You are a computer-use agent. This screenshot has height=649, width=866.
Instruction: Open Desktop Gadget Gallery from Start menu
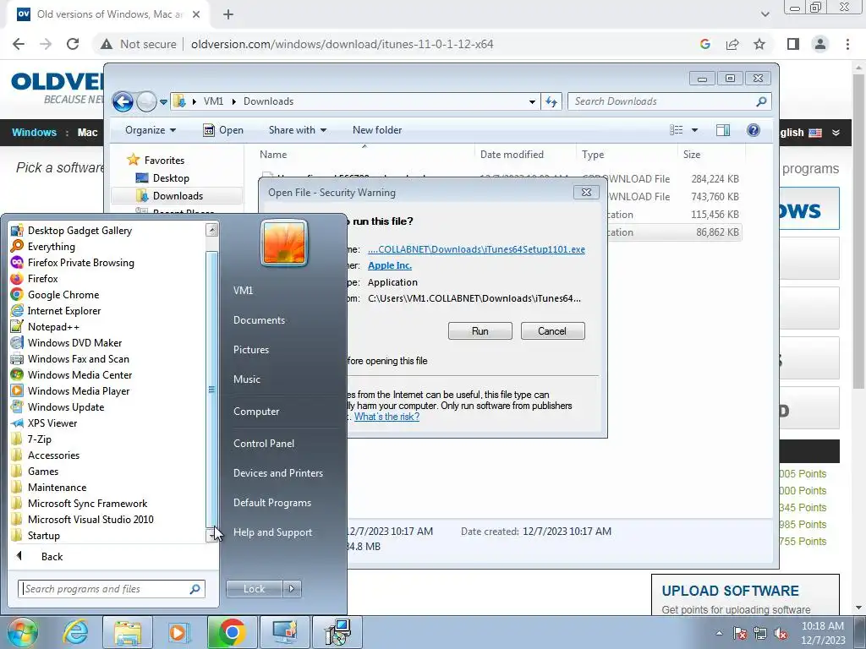(x=79, y=231)
